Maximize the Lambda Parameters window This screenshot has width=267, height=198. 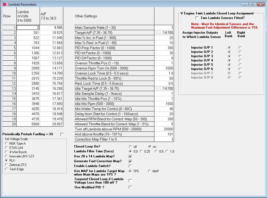pyautogui.click(x=253, y=4)
